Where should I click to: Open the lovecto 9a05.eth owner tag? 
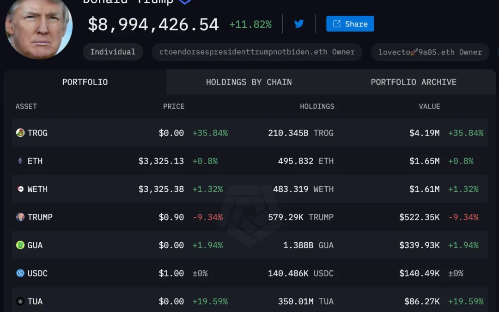click(x=430, y=52)
